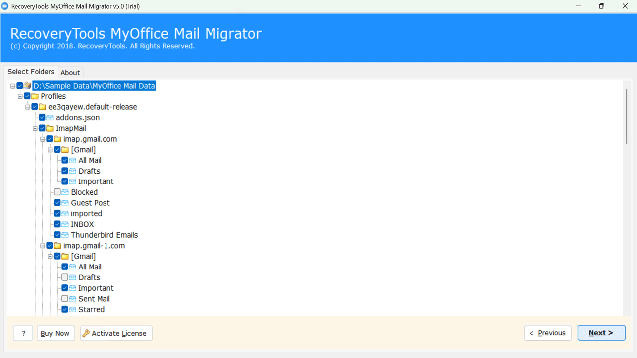This screenshot has width=637, height=358.
Task: Uncheck the addons.json checkbox
Action: pyautogui.click(x=42, y=118)
